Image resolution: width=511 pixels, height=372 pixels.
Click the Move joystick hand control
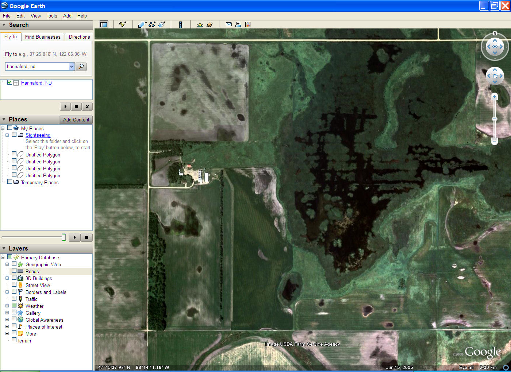pyautogui.click(x=495, y=76)
